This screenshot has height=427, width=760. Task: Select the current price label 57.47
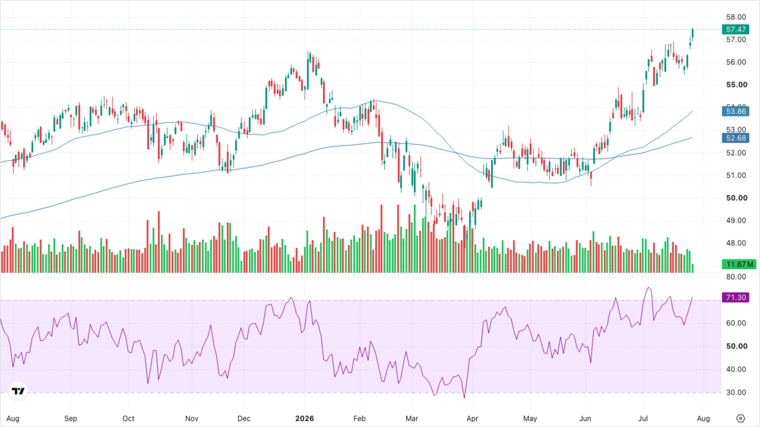[x=736, y=29]
